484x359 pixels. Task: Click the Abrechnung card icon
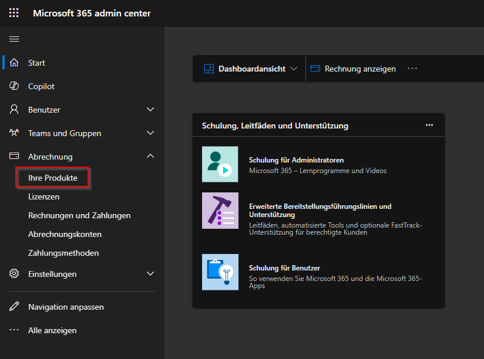coord(14,156)
